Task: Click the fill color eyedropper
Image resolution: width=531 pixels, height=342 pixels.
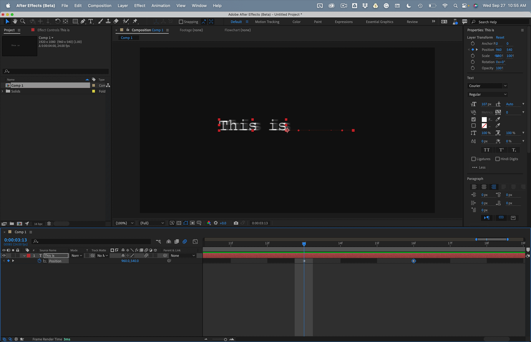Action: click(498, 119)
